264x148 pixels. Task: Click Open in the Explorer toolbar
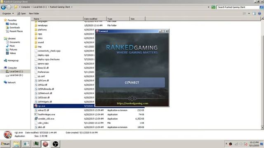click(21, 14)
